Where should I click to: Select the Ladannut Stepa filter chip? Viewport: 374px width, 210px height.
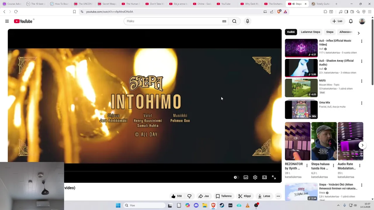coord(311,32)
